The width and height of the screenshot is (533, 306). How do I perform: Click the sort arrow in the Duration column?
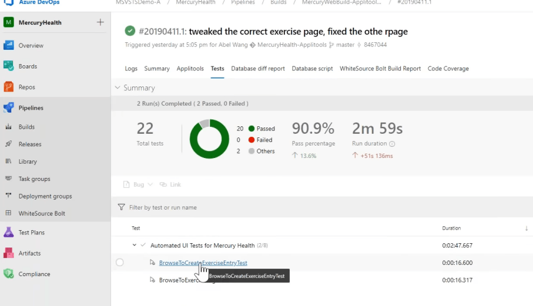526,228
